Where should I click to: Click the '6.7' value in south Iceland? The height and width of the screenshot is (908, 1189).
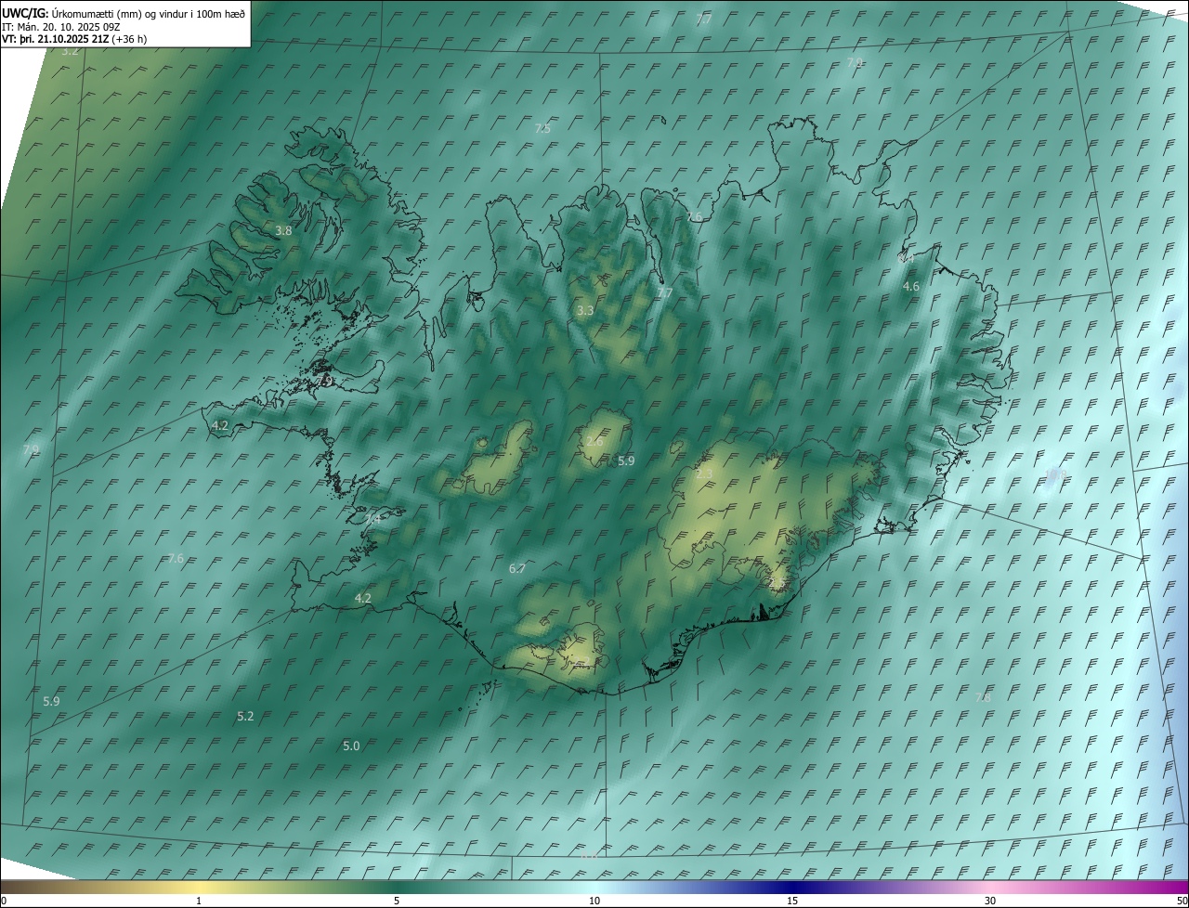click(x=517, y=568)
